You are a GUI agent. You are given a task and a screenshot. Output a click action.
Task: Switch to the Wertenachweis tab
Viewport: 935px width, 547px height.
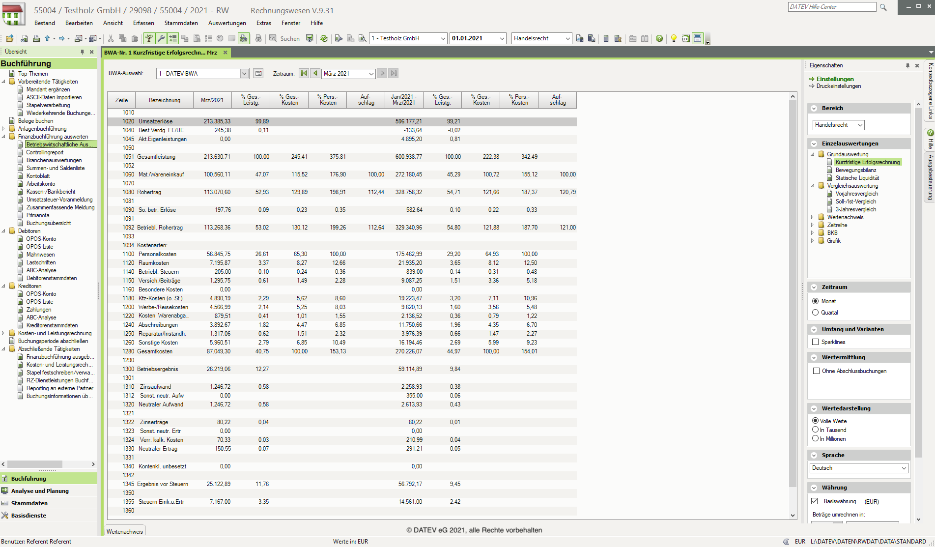(x=125, y=531)
